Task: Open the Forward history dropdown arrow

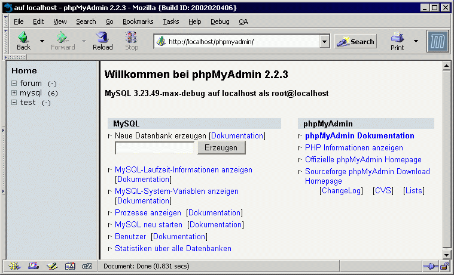Action: pyautogui.click(x=84, y=41)
